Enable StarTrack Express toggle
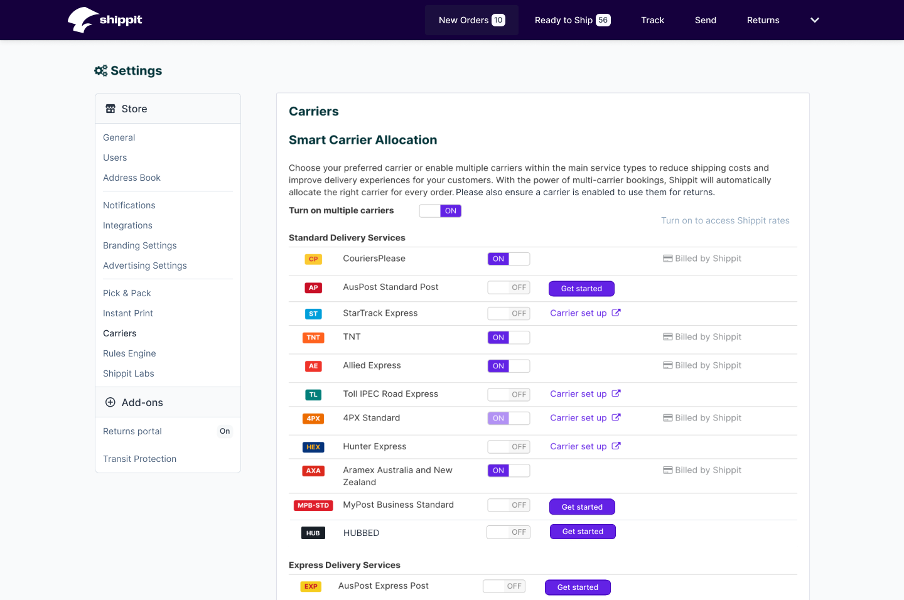The image size is (904, 600). point(508,313)
